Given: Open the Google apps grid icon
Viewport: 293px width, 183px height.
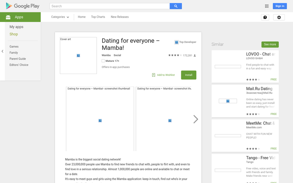Looking at the screenshot, I should point(267,6).
